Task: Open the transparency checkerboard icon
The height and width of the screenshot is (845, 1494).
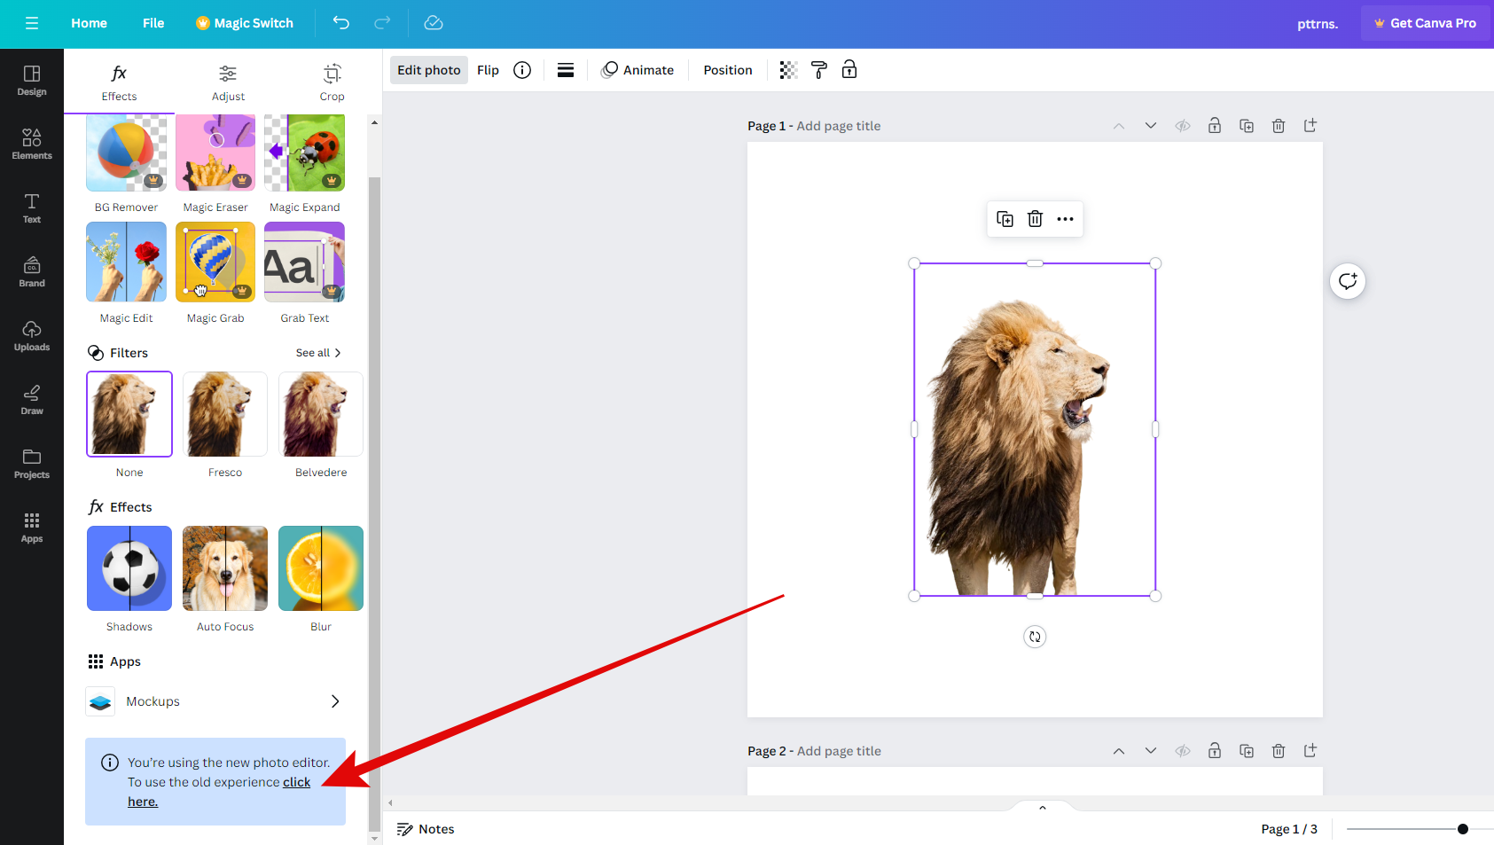Action: point(788,70)
